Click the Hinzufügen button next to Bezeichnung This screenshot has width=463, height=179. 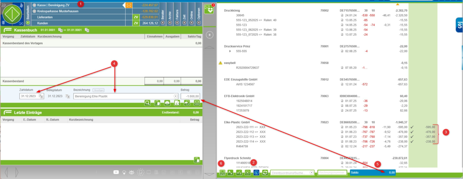point(98,90)
